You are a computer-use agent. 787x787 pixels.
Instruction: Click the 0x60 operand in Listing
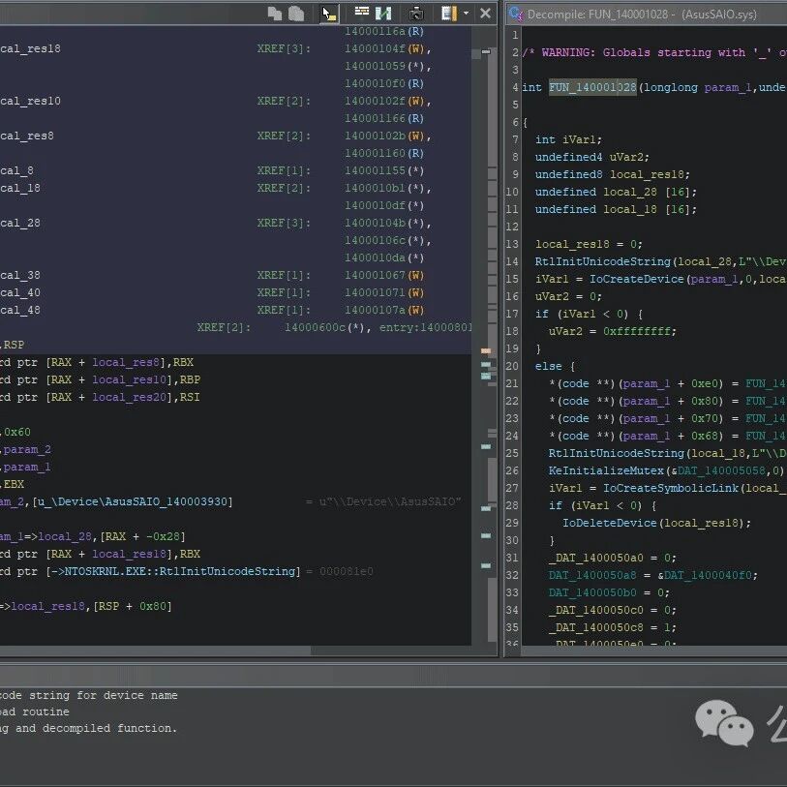(x=17, y=432)
